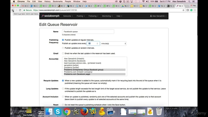Select problemio (twitter) account
Image resolution: width=208 pixels, height=117 pixels.
[71, 68]
